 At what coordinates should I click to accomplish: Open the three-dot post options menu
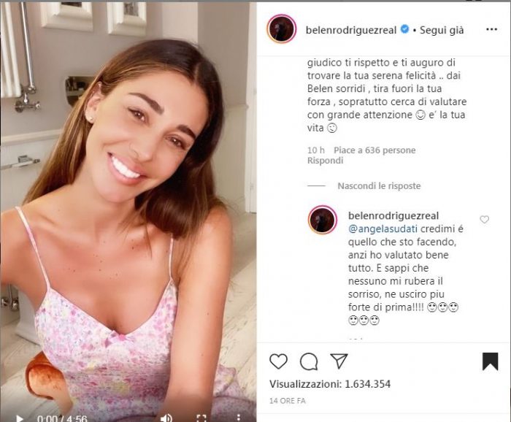coord(491,29)
